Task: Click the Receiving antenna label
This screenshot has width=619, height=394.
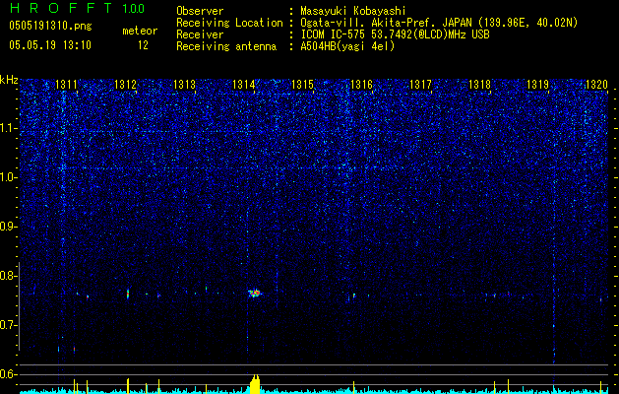Action: 226,46
